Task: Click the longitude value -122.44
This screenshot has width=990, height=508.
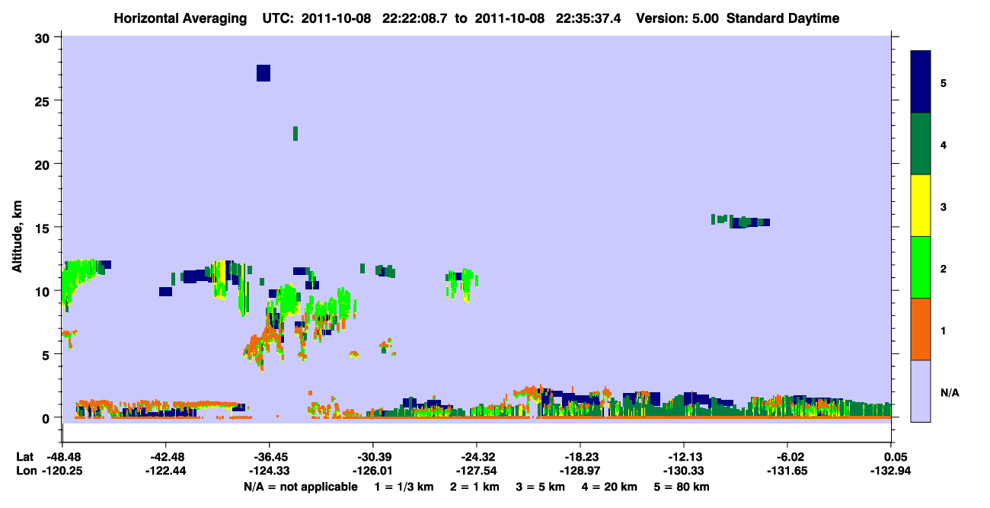Action: 165,471
